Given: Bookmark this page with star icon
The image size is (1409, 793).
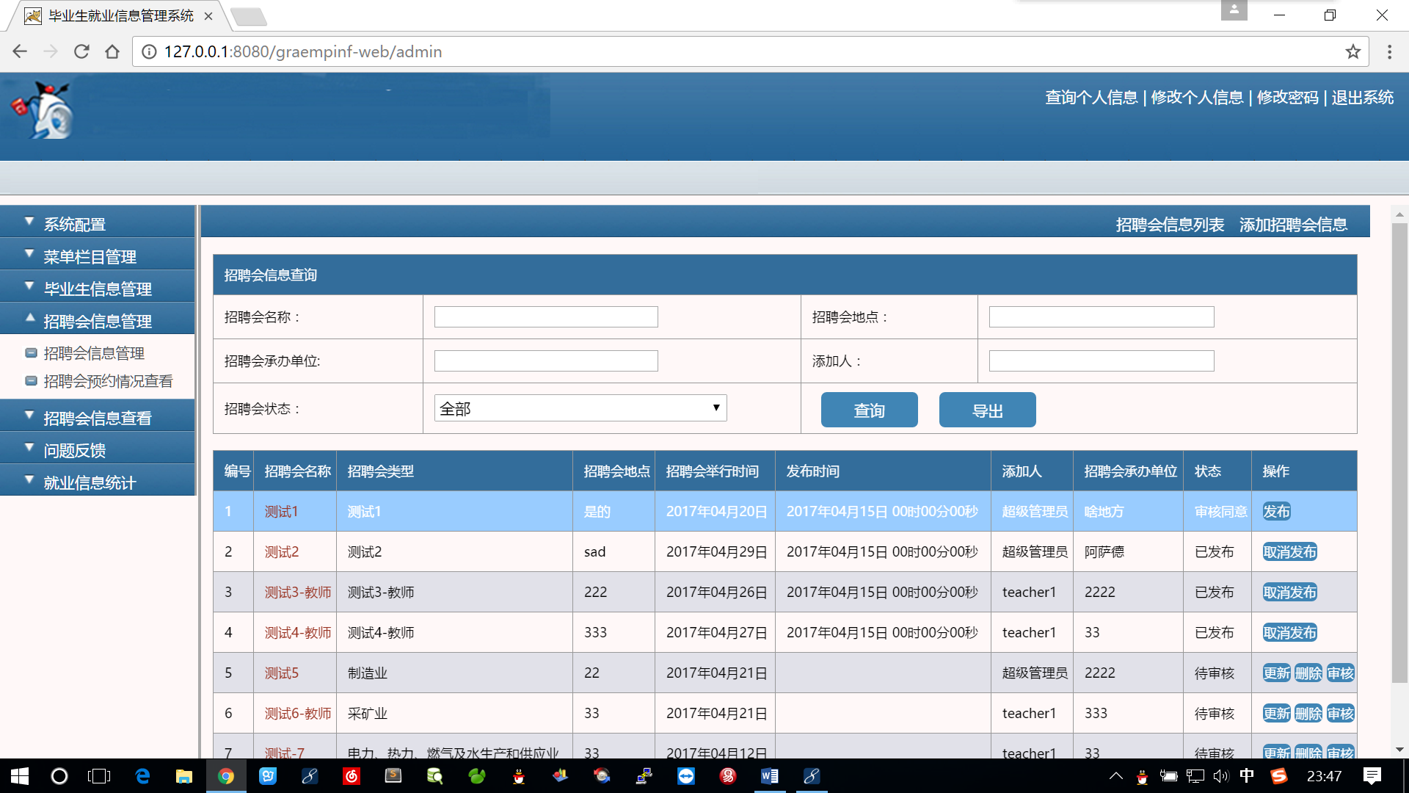Looking at the screenshot, I should pyautogui.click(x=1352, y=51).
